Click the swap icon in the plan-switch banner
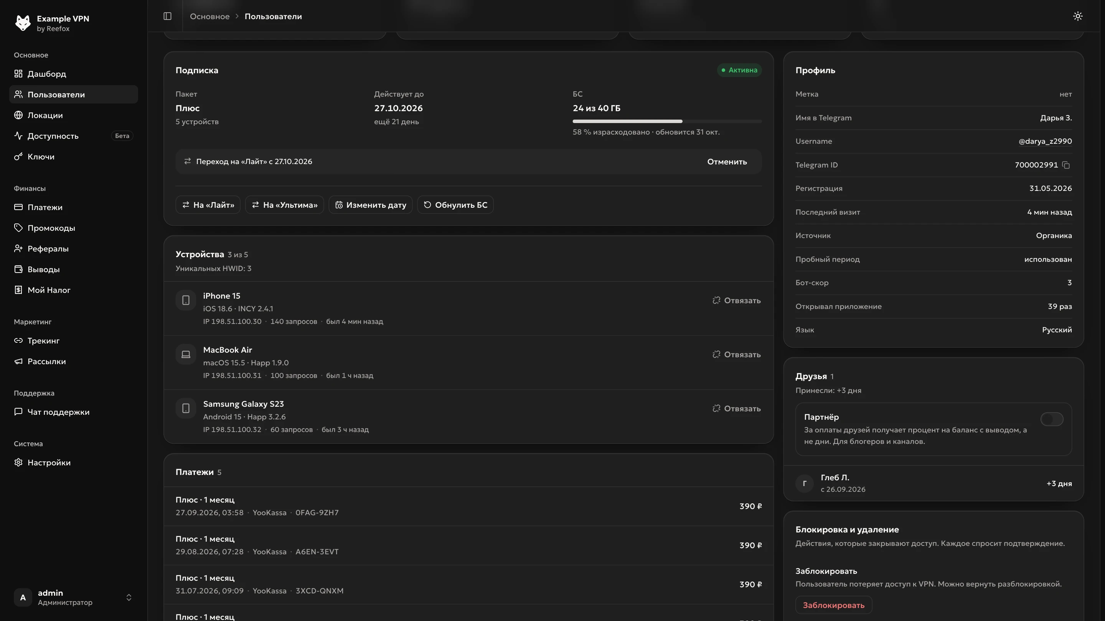This screenshot has height=621, width=1105. click(188, 161)
